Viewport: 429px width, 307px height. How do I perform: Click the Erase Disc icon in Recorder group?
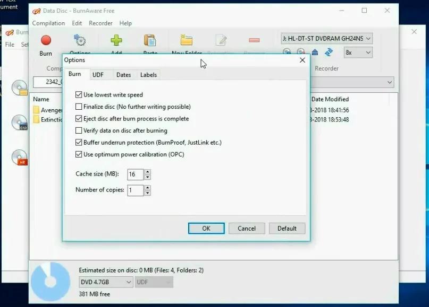pyautogui.click(x=301, y=52)
